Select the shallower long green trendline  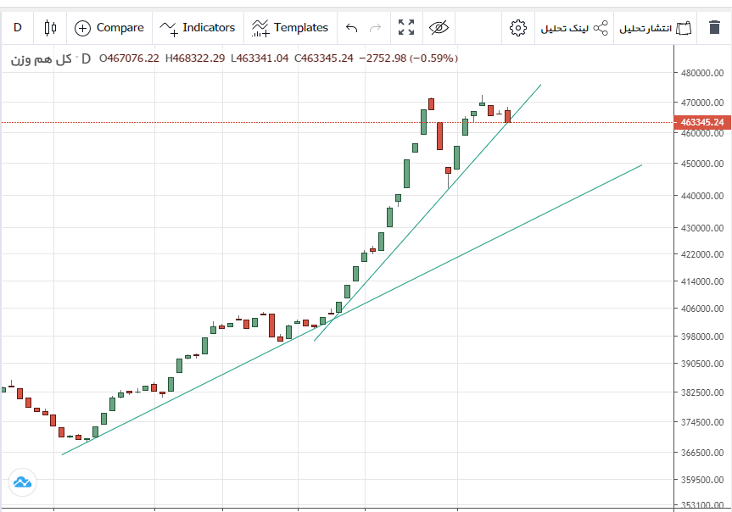click(x=350, y=310)
